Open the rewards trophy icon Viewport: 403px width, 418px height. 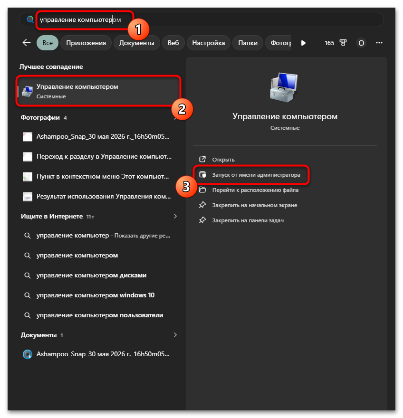point(343,43)
